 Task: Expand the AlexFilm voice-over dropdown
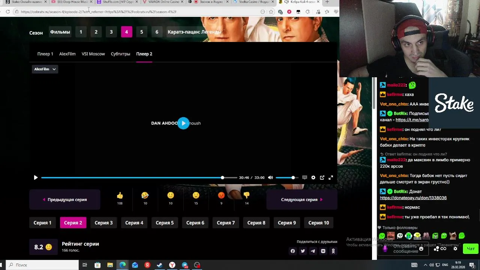click(x=45, y=69)
